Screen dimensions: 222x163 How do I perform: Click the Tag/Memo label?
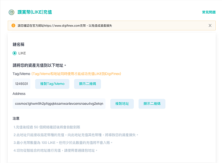[x=21, y=74]
